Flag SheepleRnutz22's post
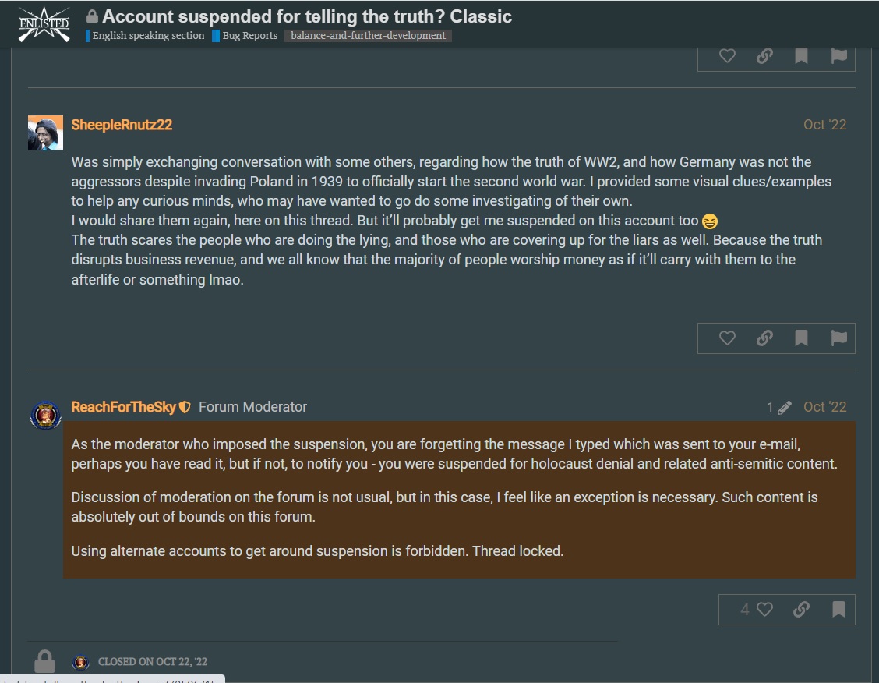Image resolution: width=879 pixels, height=683 pixels. [838, 338]
